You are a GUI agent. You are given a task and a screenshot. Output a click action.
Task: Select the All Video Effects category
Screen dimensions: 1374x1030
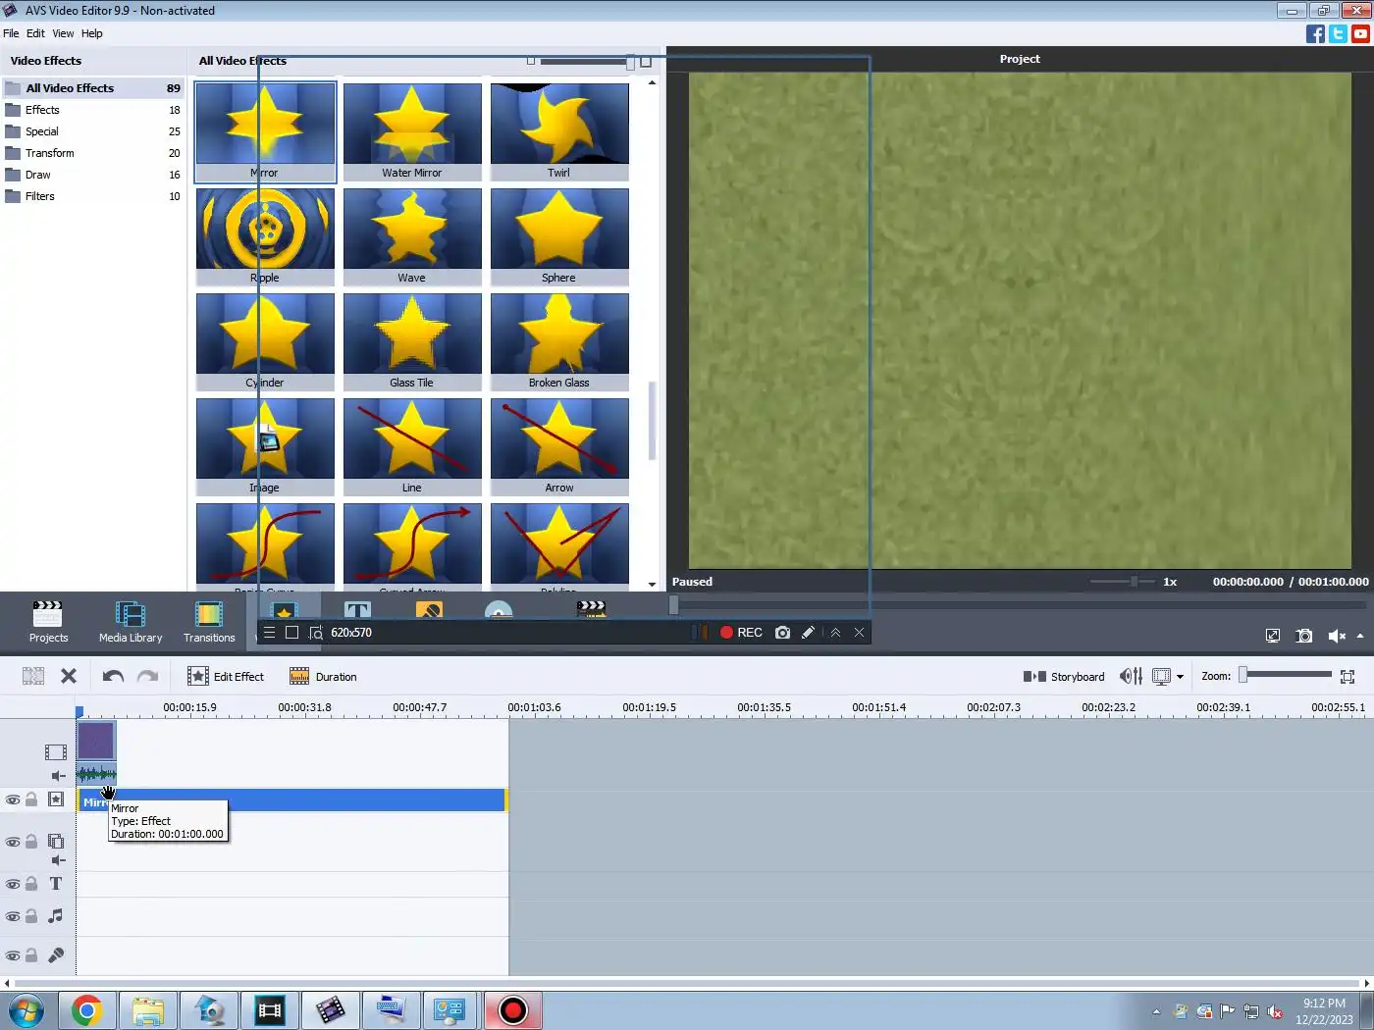click(x=92, y=88)
